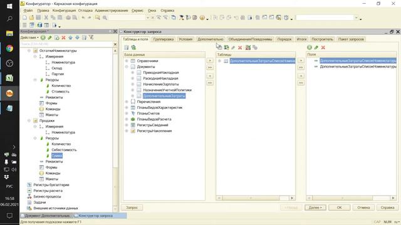Open the Сервис menu

pos(137,11)
